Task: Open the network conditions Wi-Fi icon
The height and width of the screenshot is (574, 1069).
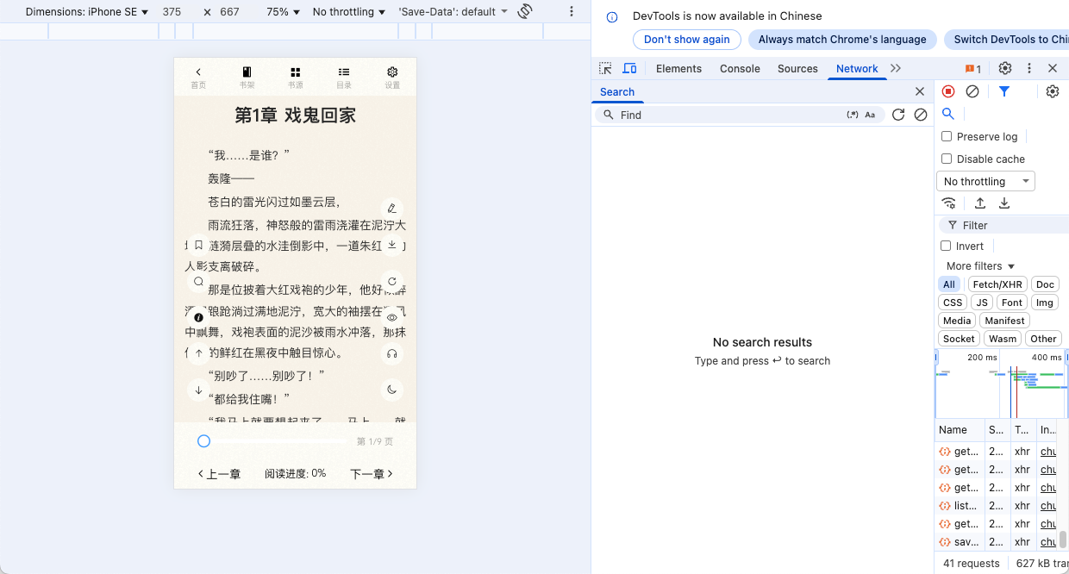Action: click(x=949, y=203)
